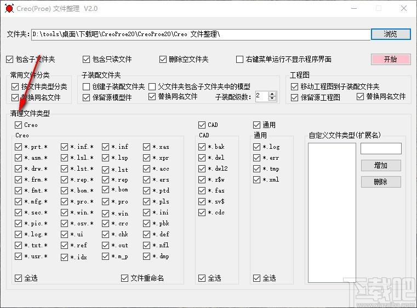
Task: Toggle the *.inf.* checkbox
Action: 64,147
